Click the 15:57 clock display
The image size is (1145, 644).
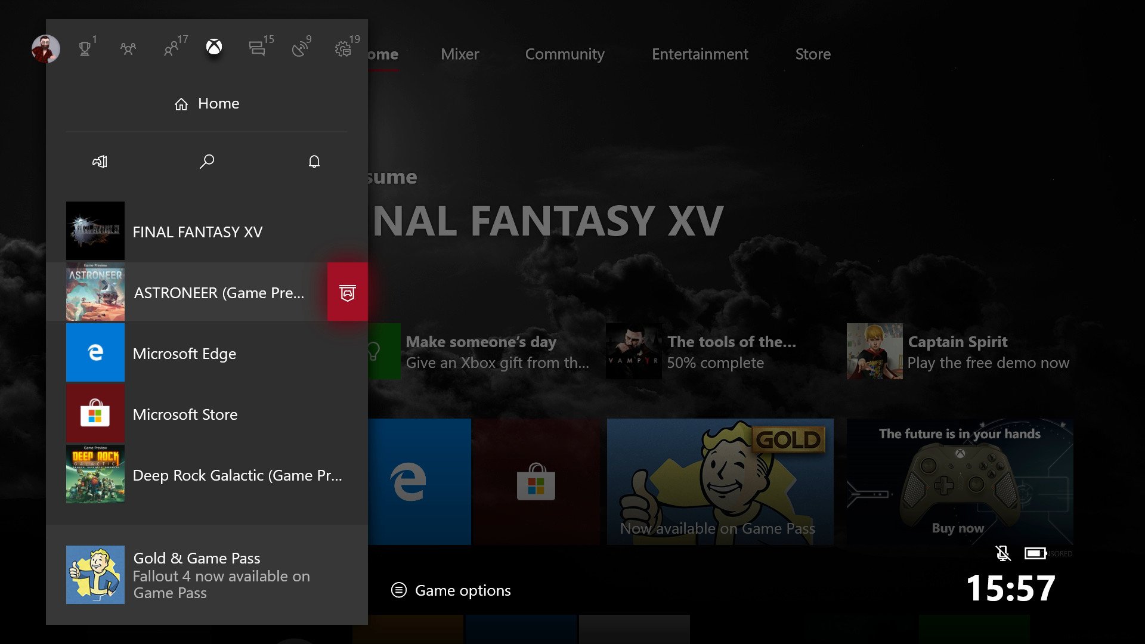pos(1011,589)
